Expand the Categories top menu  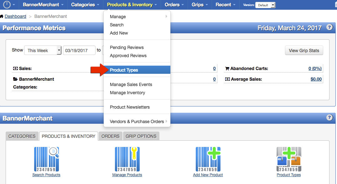85,5
